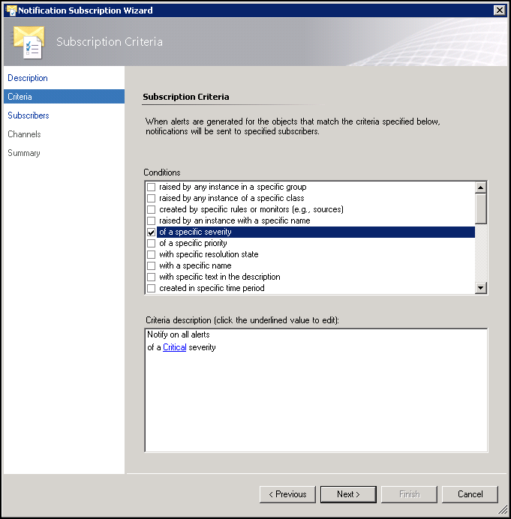Viewport: 511px width, 519px height.
Task: Edit the Critical severity link
Action: [x=174, y=347]
